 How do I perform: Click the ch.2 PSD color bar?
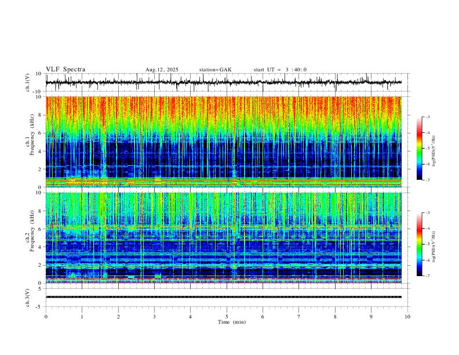(x=419, y=244)
